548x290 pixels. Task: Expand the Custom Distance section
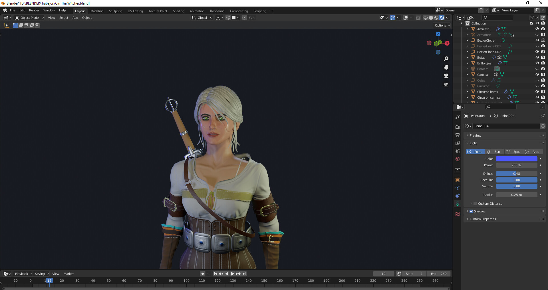tap(472, 203)
